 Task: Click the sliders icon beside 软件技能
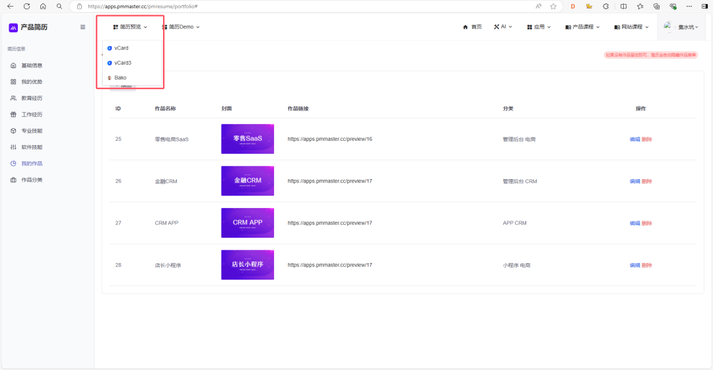[13, 147]
